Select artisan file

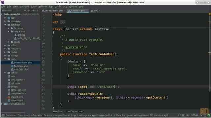pyautogui.click(x=13, y=87)
